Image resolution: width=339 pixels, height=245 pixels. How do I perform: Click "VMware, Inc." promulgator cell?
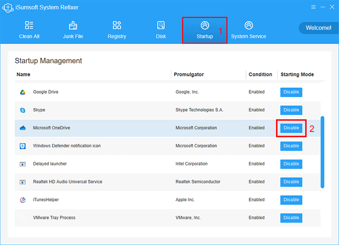[188, 217]
